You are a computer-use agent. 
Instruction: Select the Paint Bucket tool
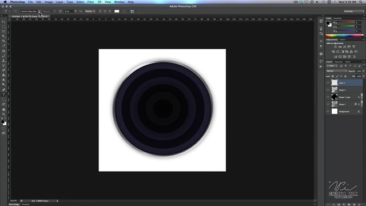(3, 75)
